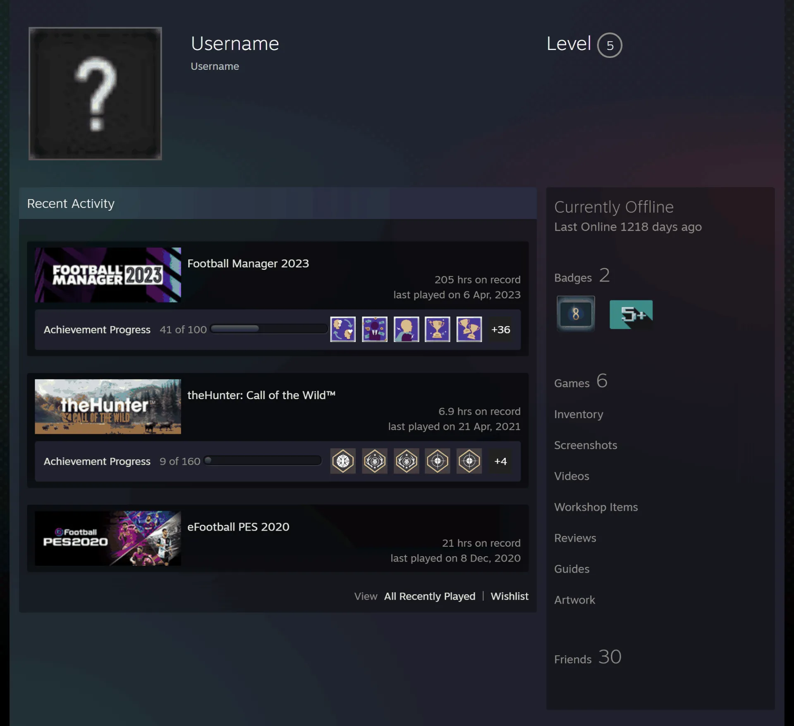Open the Reviews page
Image resolution: width=794 pixels, height=726 pixels.
coord(575,538)
